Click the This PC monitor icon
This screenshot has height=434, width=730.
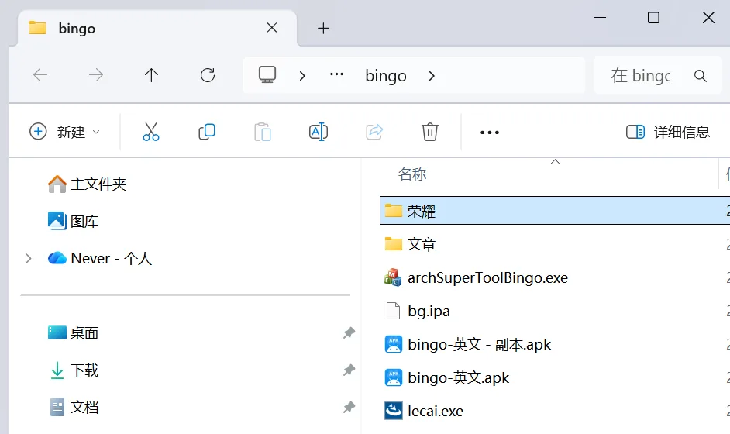(x=267, y=74)
